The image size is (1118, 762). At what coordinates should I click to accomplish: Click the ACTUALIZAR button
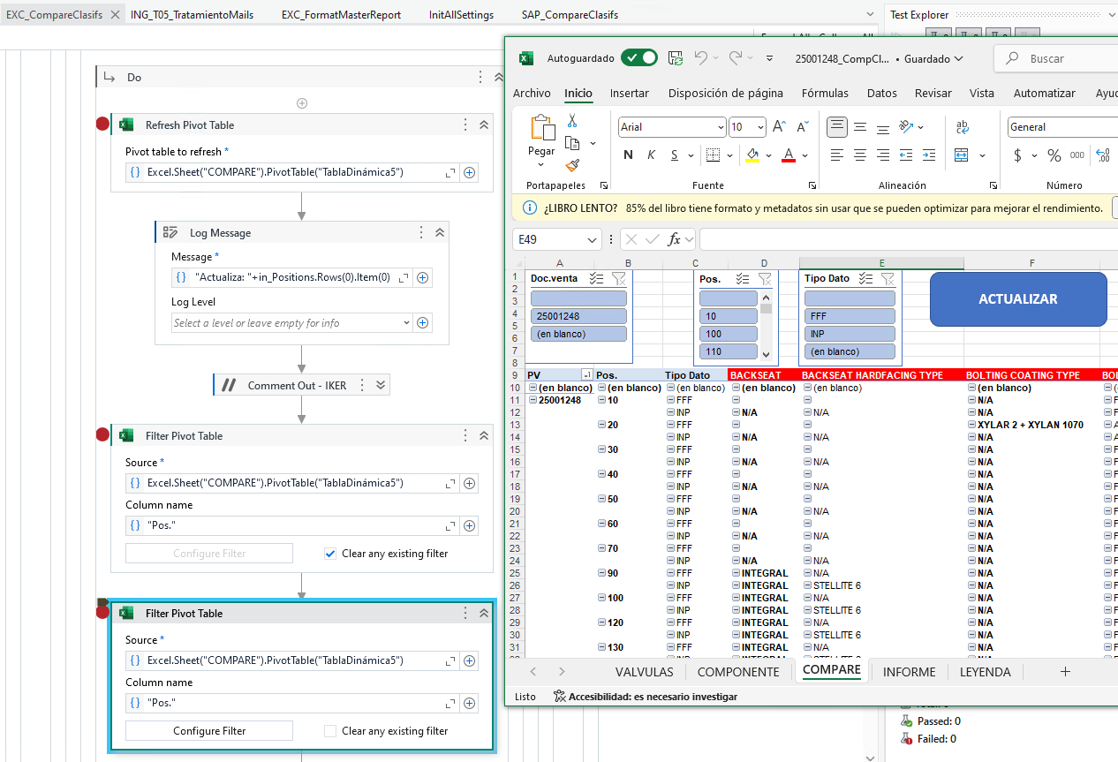[x=1017, y=299]
